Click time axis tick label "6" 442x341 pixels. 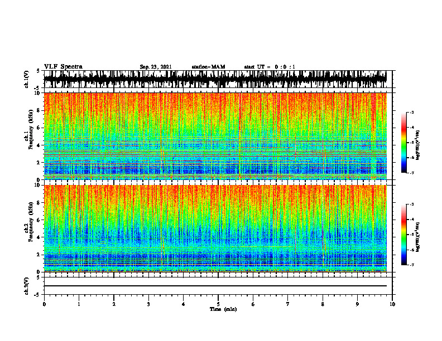tap(253, 304)
